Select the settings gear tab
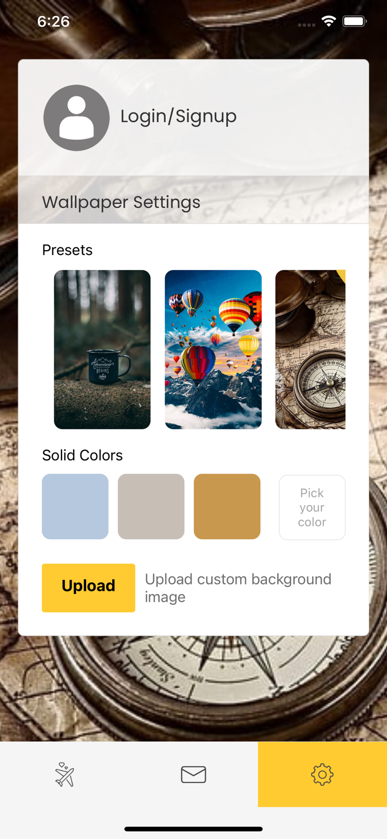Viewport: 387px width, 839px height. (x=322, y=775)
